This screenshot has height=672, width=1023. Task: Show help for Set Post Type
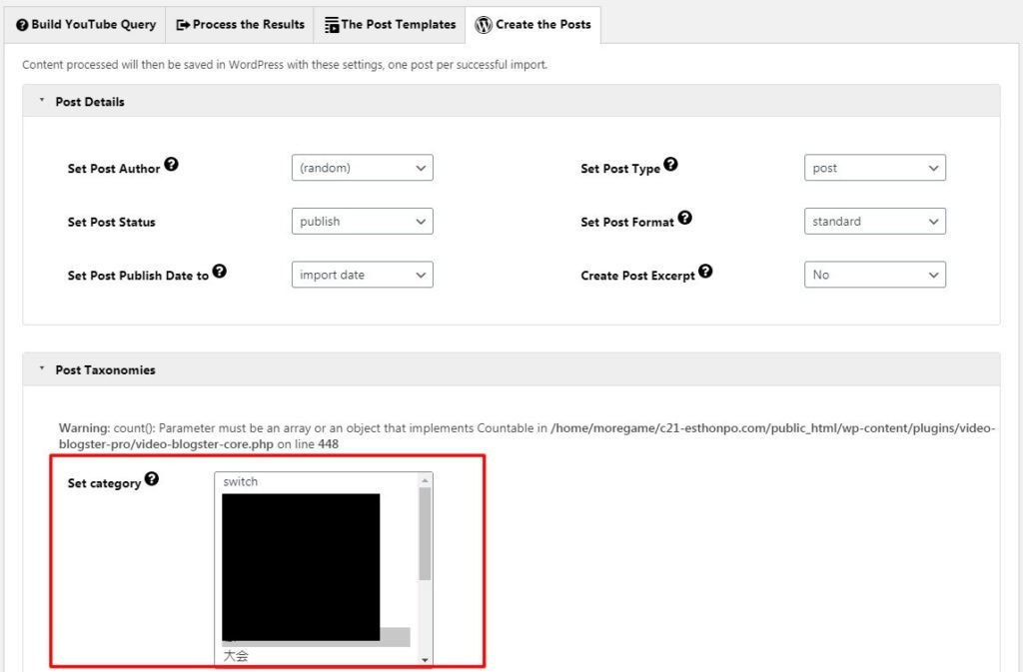(x=670, y=164)
